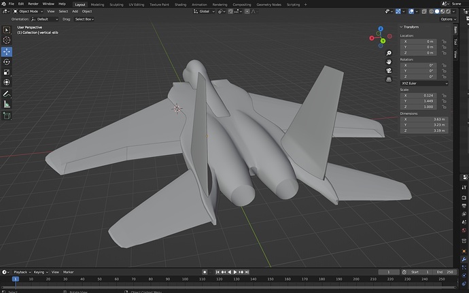Pick the Measure tool
The height and width of the screenshot is (293, 469).
point(7,104)
